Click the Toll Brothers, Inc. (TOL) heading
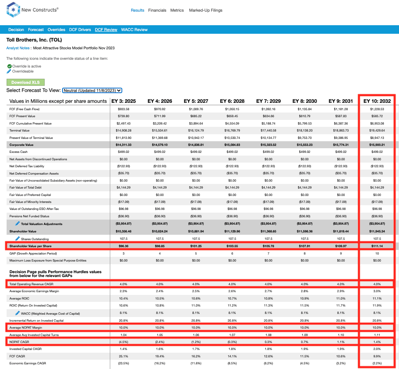Screen dimensions: 399x369 pyautogui.click(x=34, y=40)
